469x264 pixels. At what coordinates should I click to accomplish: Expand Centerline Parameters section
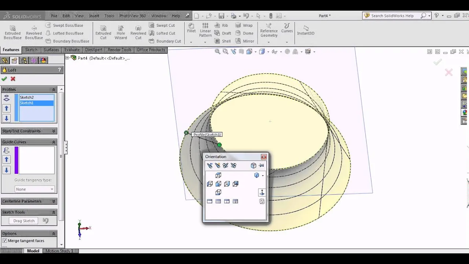[53, 201]
